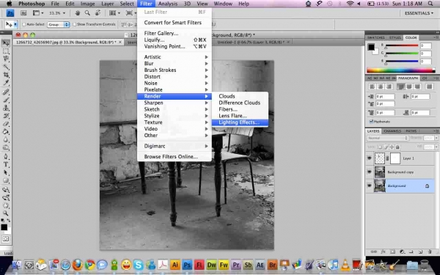Toggle lock position in Layers panel

point(392,147)
